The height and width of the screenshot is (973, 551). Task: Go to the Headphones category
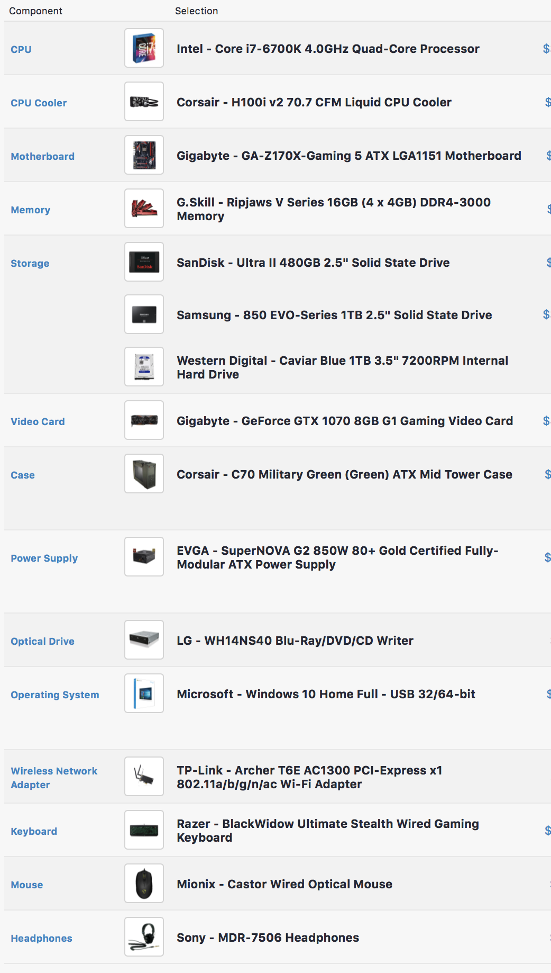click(x=42, y=938)
